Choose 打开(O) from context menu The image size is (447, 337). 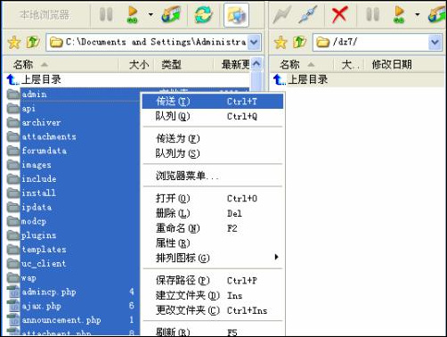[213, 198]
